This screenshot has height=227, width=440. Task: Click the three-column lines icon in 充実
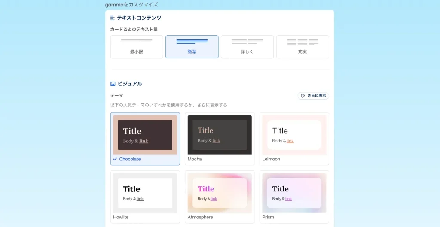click(x=302, y=42)
